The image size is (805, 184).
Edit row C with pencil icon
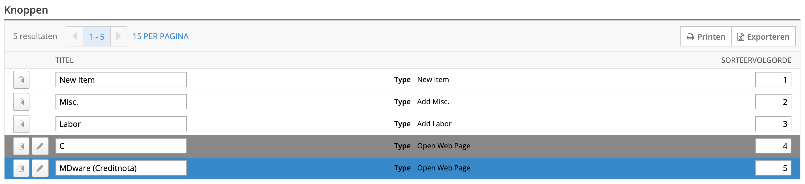(40, 146)
